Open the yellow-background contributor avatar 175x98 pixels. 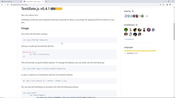point(135,30)
